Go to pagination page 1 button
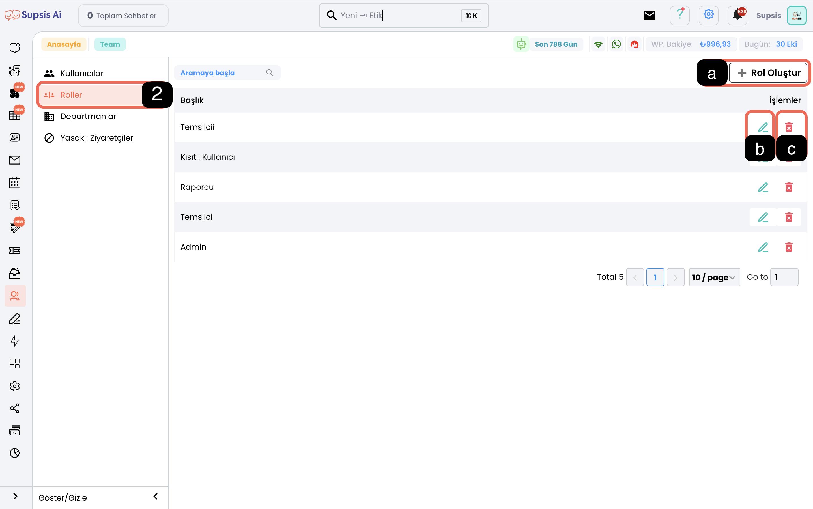Image resolution: width=813 pixels, height=509 pixels. tap(655, 277)
